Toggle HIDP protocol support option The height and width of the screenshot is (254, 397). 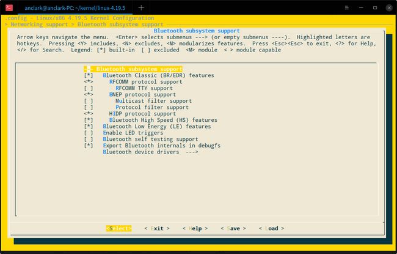[89, 113]
